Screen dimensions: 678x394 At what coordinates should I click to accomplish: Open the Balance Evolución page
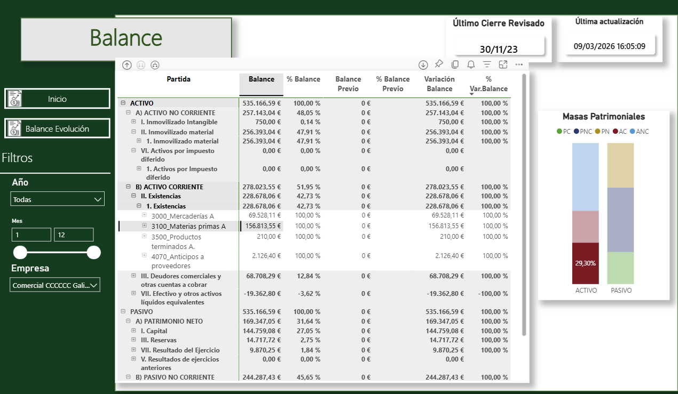[x=57, y=128]
